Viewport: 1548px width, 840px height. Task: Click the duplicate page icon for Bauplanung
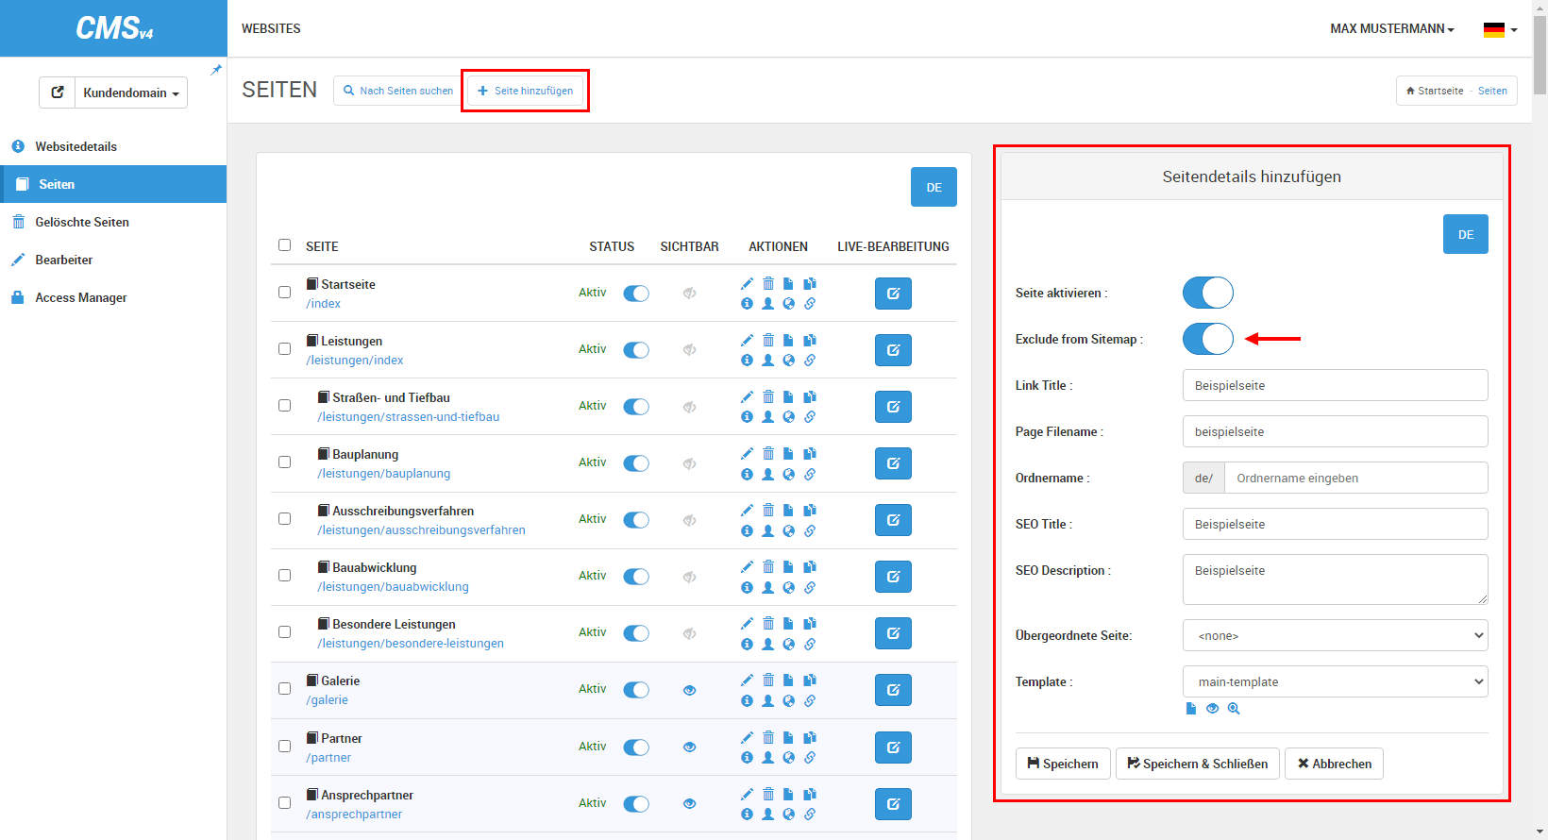tap(810, 453)
